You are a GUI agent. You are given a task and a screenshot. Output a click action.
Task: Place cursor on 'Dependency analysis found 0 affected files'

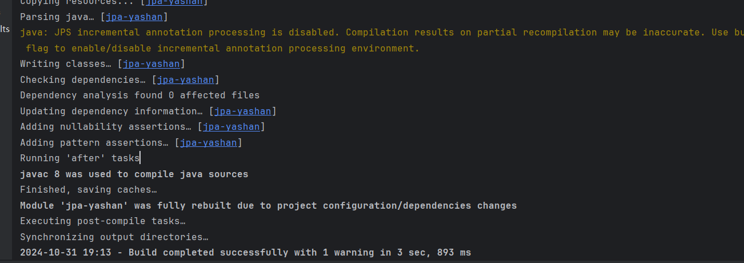(139, 95)
